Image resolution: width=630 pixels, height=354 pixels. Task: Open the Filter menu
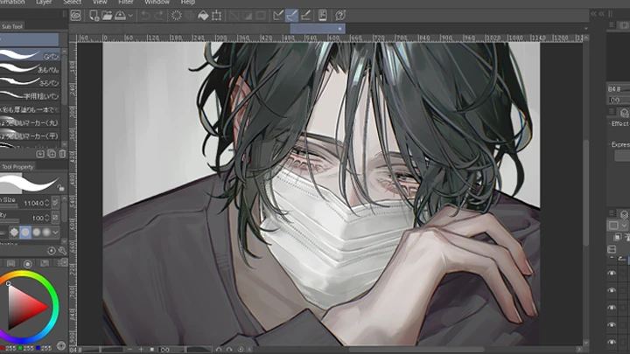click(x=126, y=2)
